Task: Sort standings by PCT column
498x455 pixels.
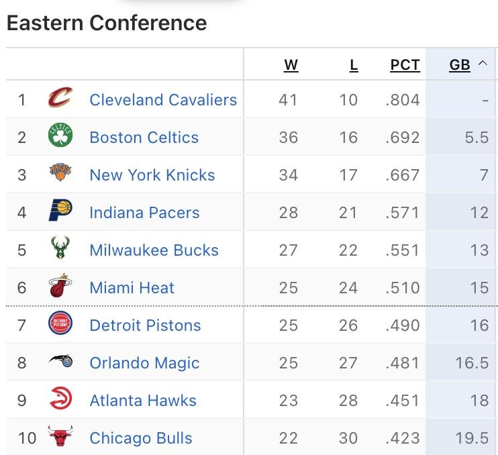Action: 405,65
